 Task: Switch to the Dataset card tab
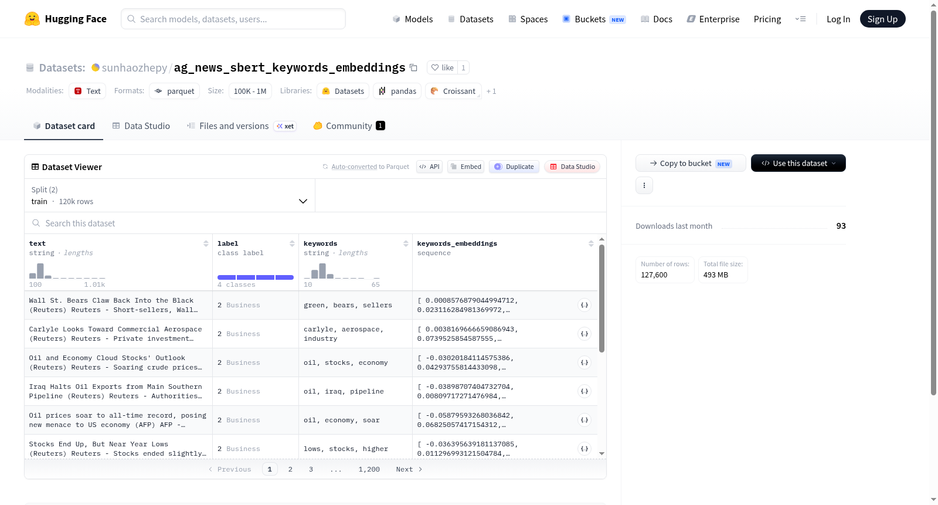click(63, 126)
